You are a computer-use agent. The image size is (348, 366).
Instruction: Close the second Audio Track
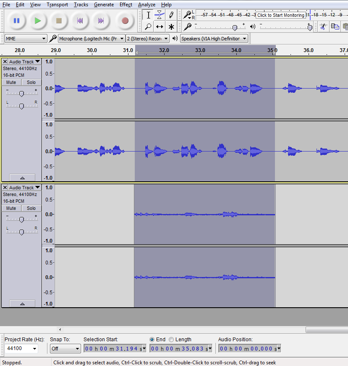point(5,188)
